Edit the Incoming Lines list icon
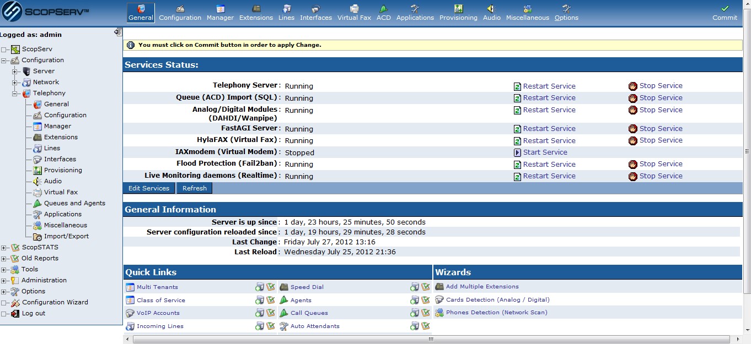Viewport: 751px width, 344px height. 271,326
